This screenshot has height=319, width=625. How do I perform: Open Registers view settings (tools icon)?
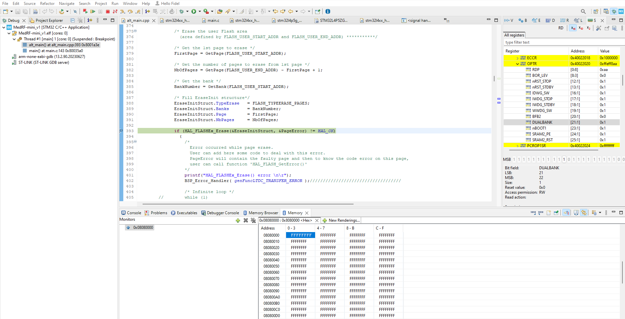tap(599, 28)
